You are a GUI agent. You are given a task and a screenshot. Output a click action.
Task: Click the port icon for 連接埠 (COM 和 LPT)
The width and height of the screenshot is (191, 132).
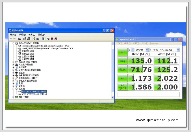click(16, 78)
